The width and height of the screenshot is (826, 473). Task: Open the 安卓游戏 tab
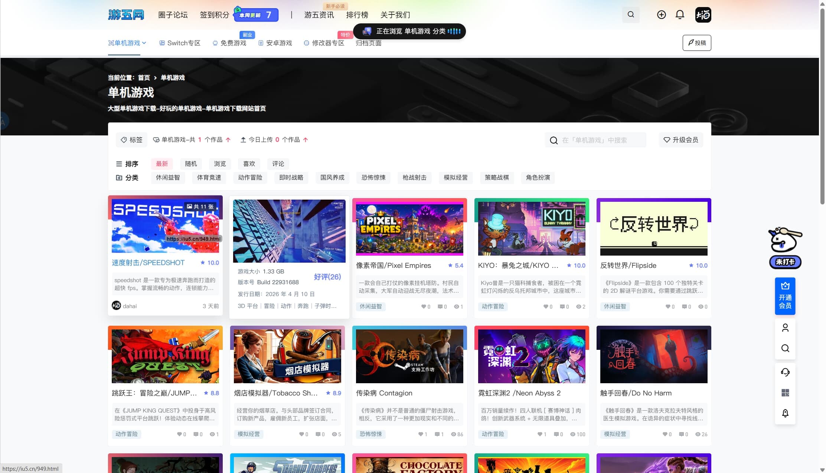point(275,43)
